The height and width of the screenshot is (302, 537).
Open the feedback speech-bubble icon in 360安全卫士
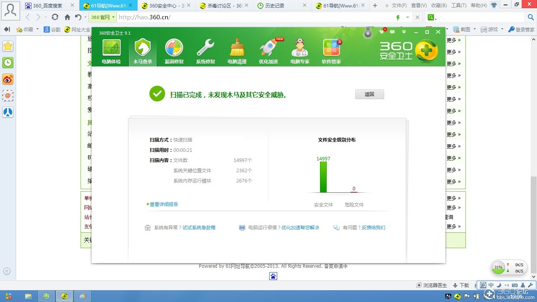392,32
